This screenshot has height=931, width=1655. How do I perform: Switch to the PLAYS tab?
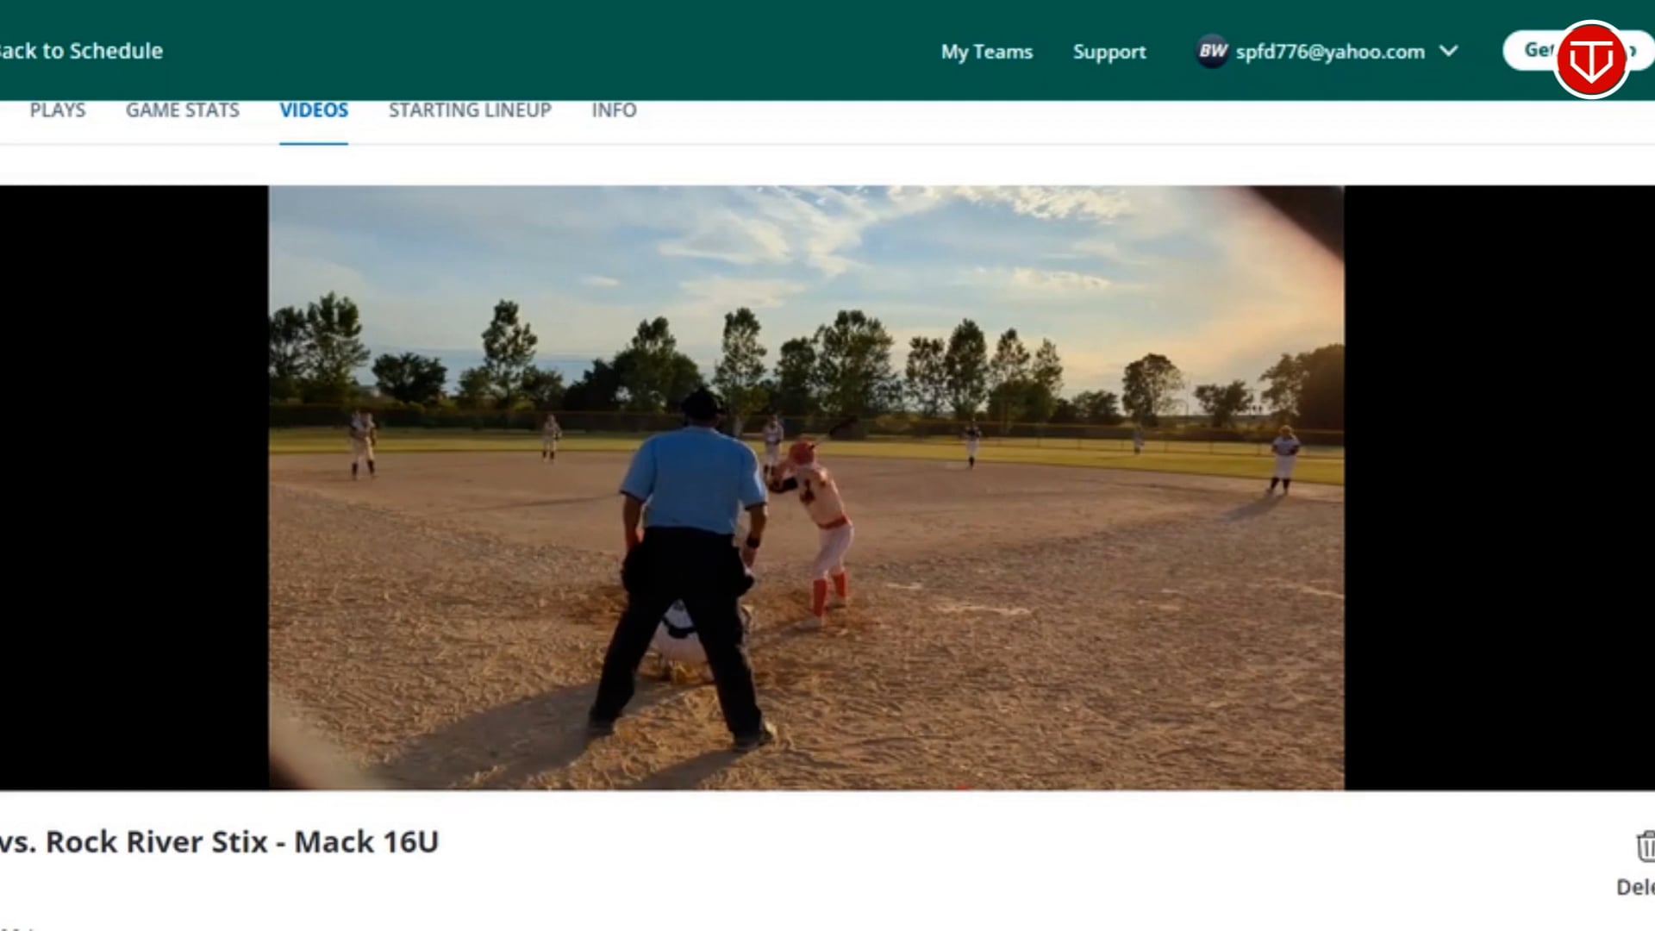pyautogui.click(x=58, y=110)
